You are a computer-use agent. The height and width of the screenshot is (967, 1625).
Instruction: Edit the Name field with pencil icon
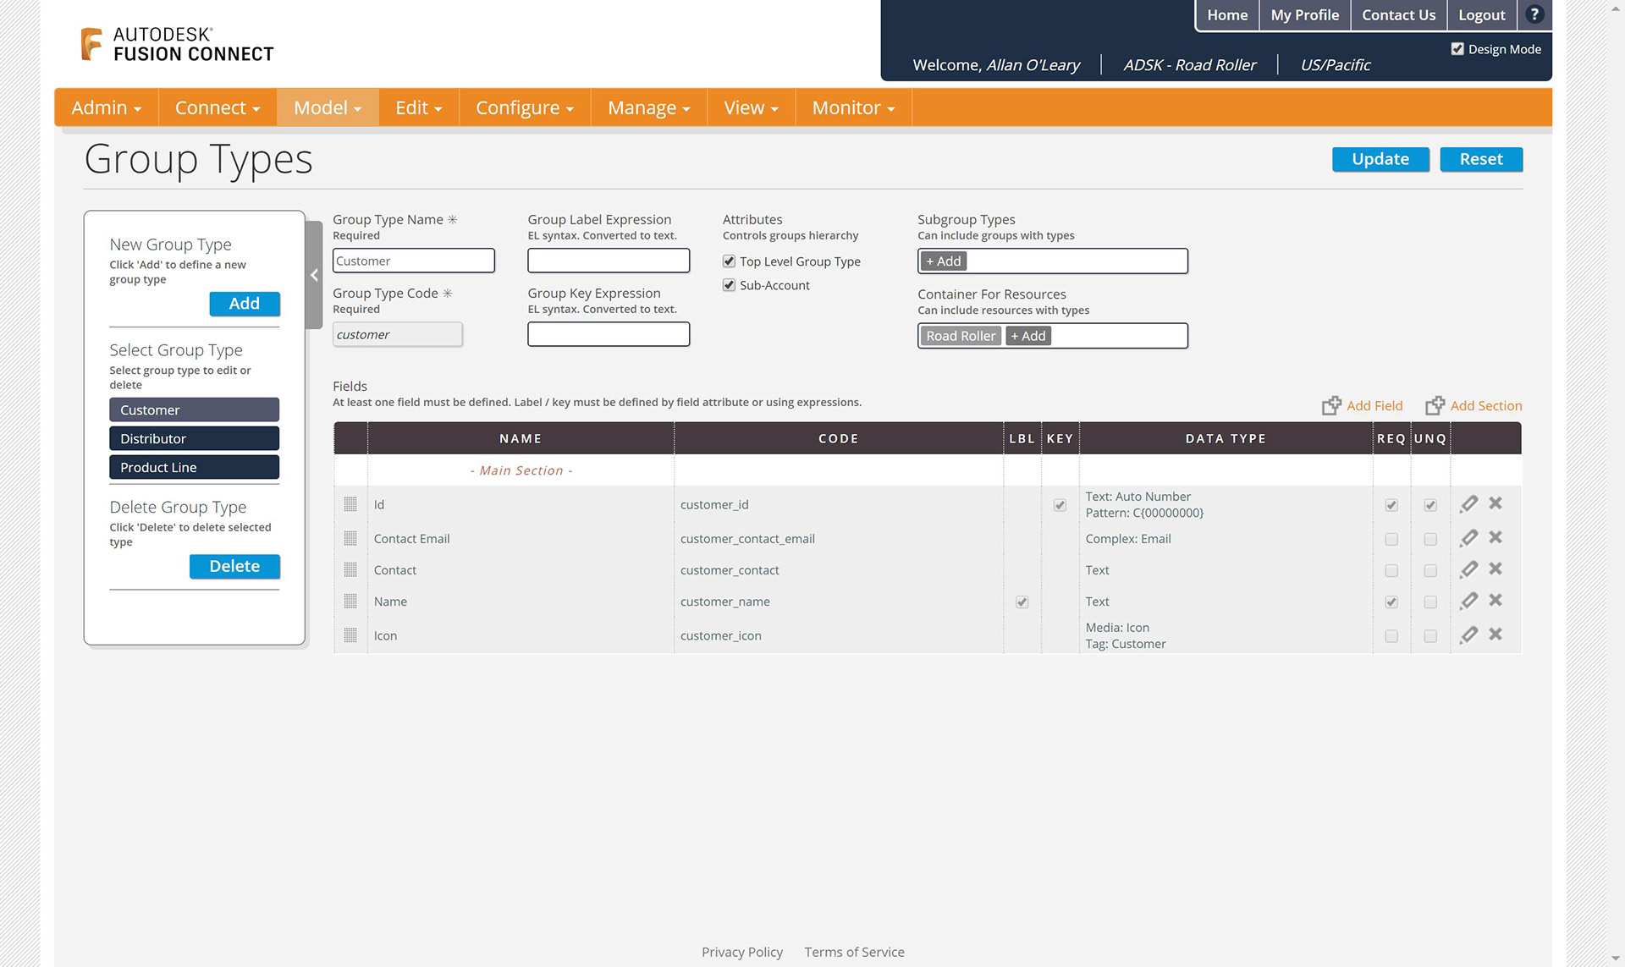click(x=1469, y=601)
